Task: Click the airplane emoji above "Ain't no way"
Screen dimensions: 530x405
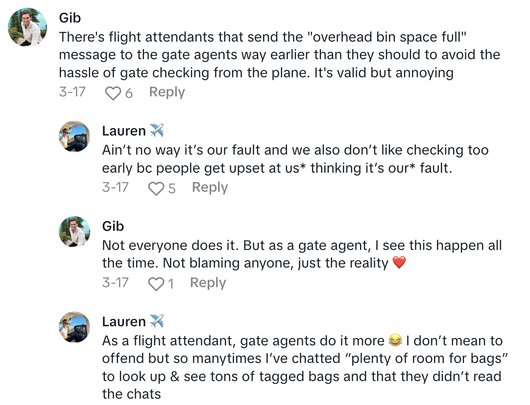Action: [157, 131]
